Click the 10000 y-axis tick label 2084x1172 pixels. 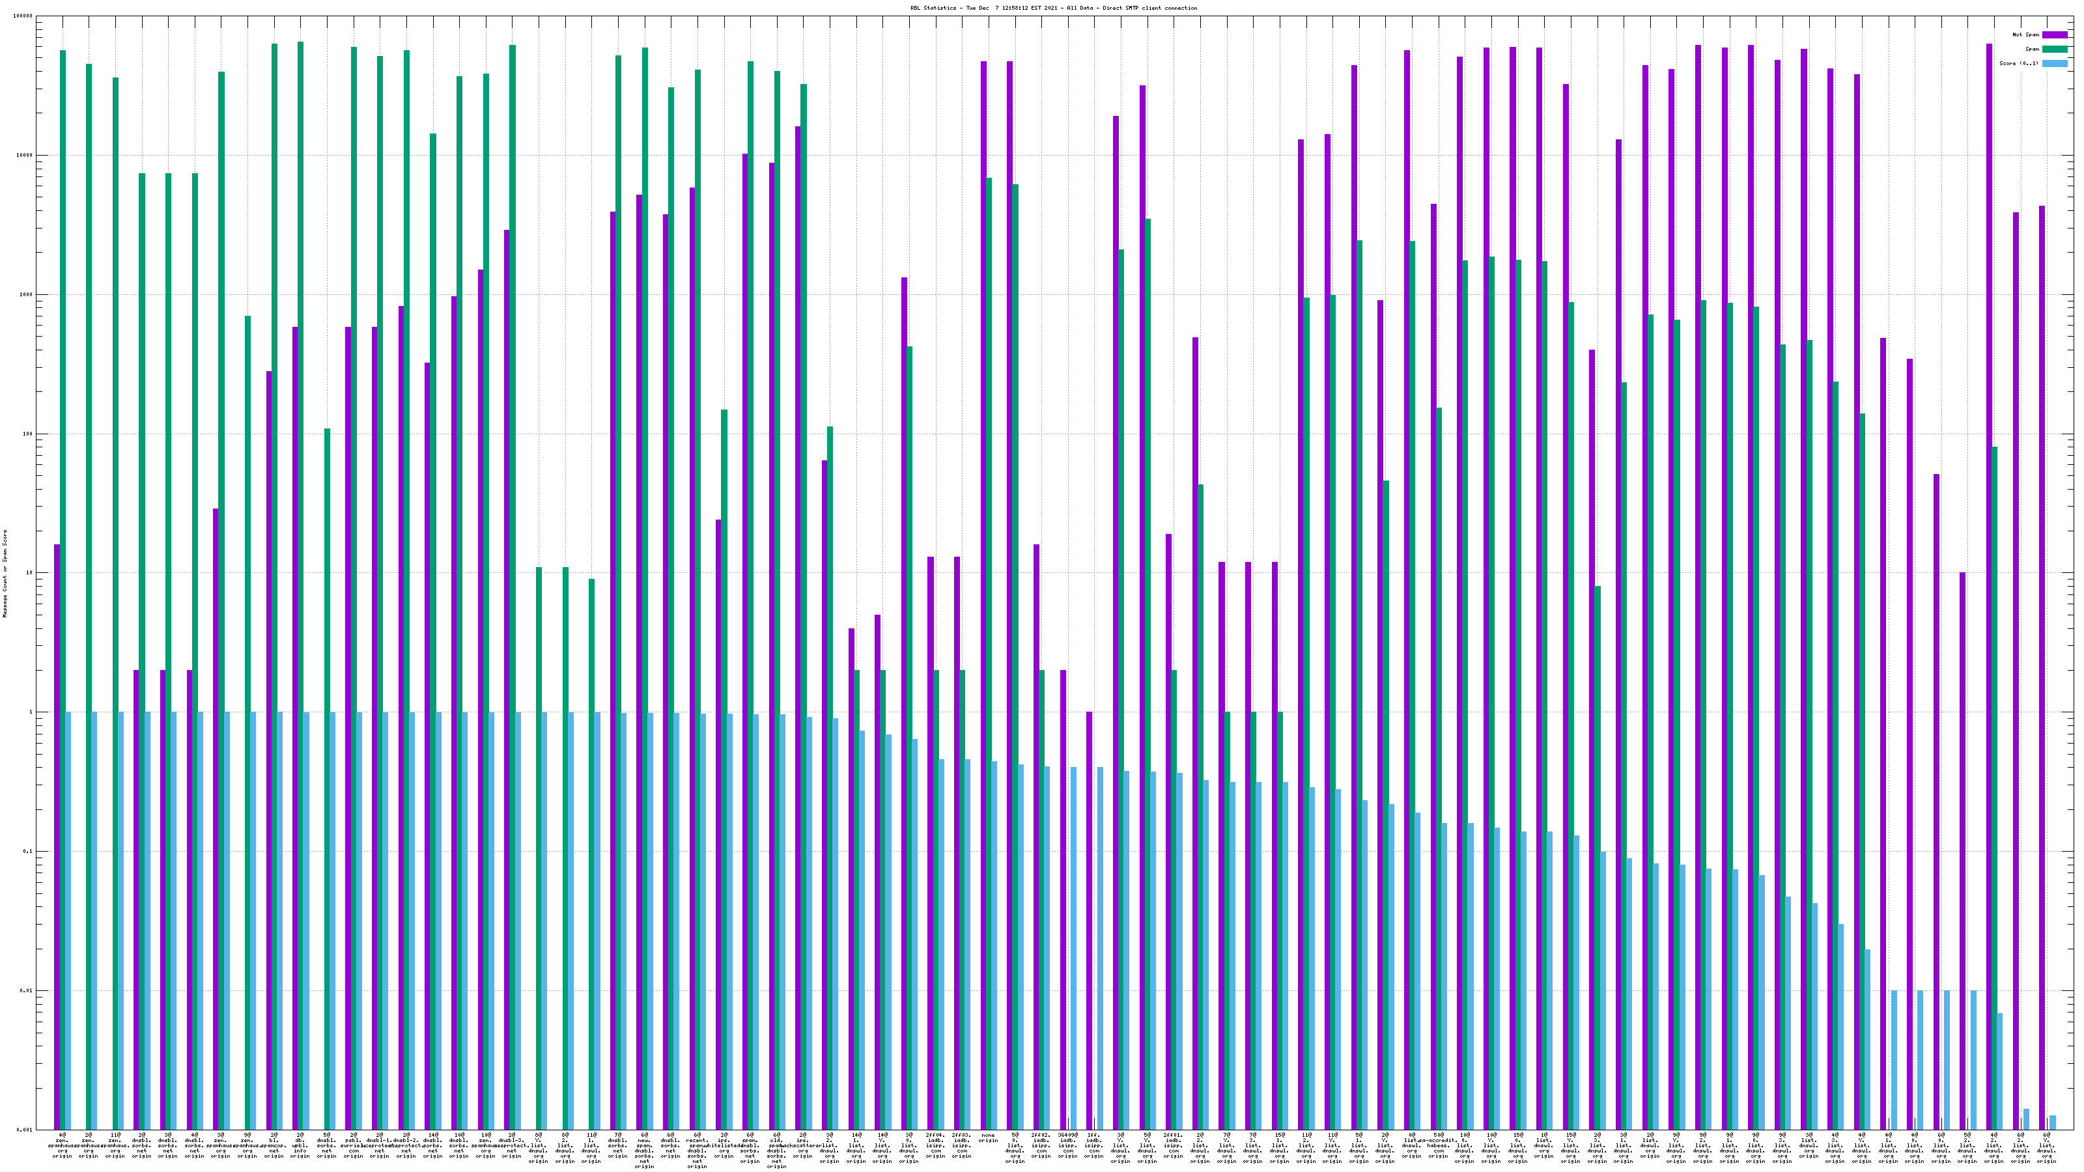tap(25, 156)
